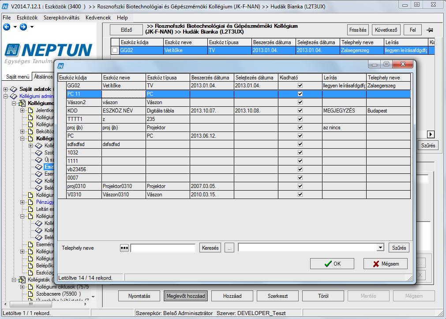Screen dimensions: 446x319
Task: Select the Szobacsere (75900) tree item
Action: pyautogui.click(x=58, y=294)
